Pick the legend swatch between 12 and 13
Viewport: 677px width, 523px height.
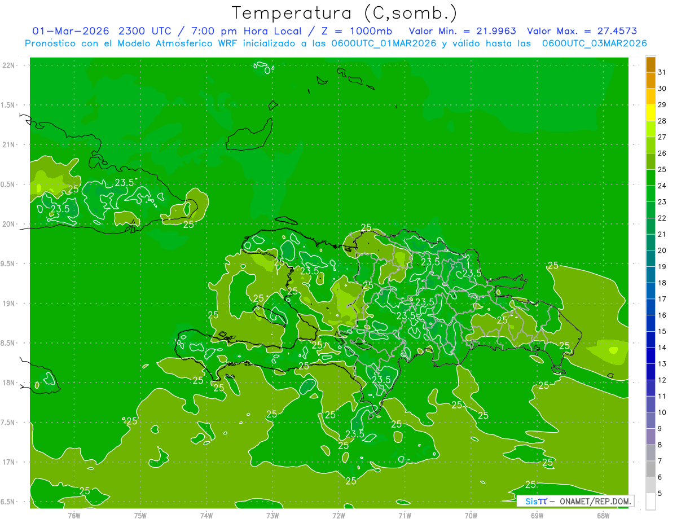tap(650, 372)
